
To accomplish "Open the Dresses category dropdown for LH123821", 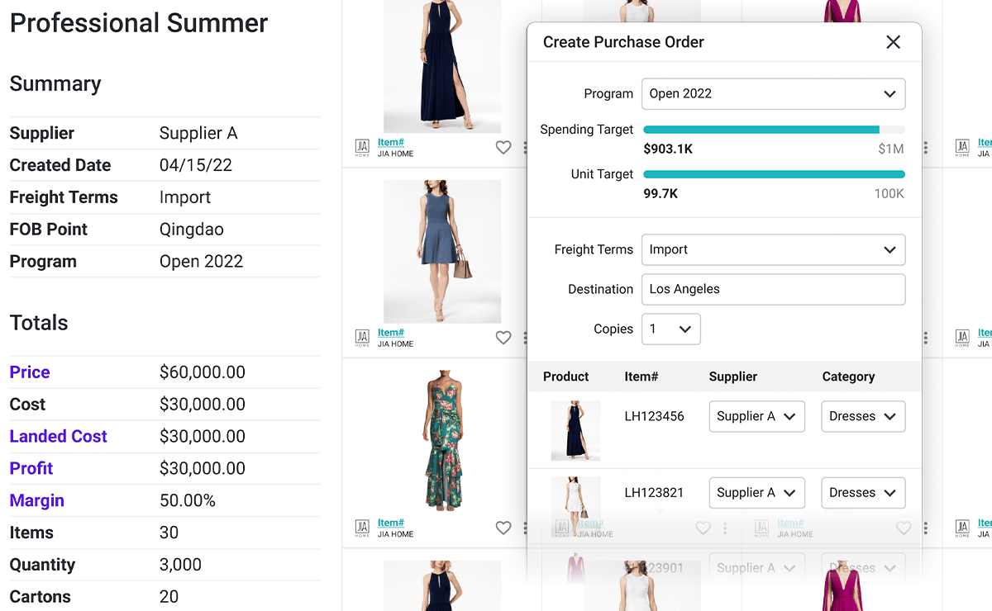I will point(863,492).
